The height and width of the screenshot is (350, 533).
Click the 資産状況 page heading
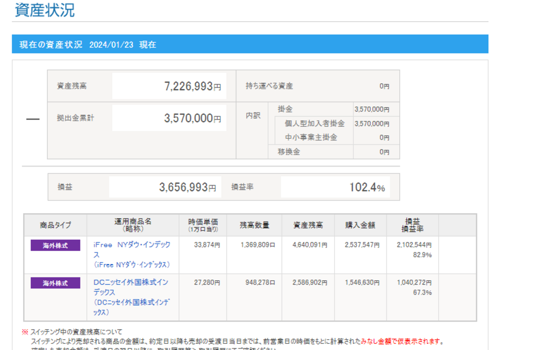(x=45, y=10)
